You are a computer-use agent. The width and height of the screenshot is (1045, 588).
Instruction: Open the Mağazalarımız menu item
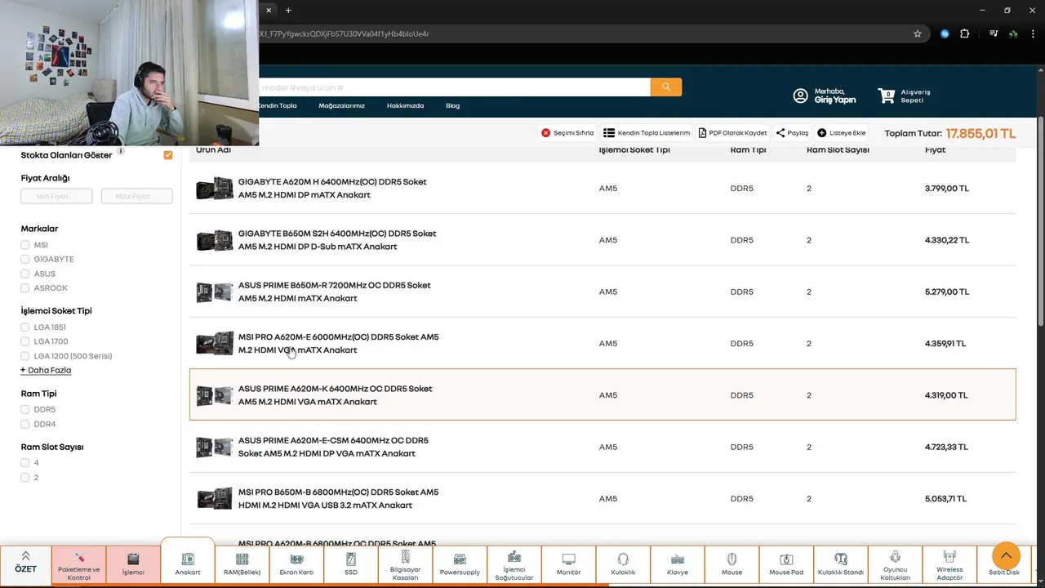(x=342, y=105)
